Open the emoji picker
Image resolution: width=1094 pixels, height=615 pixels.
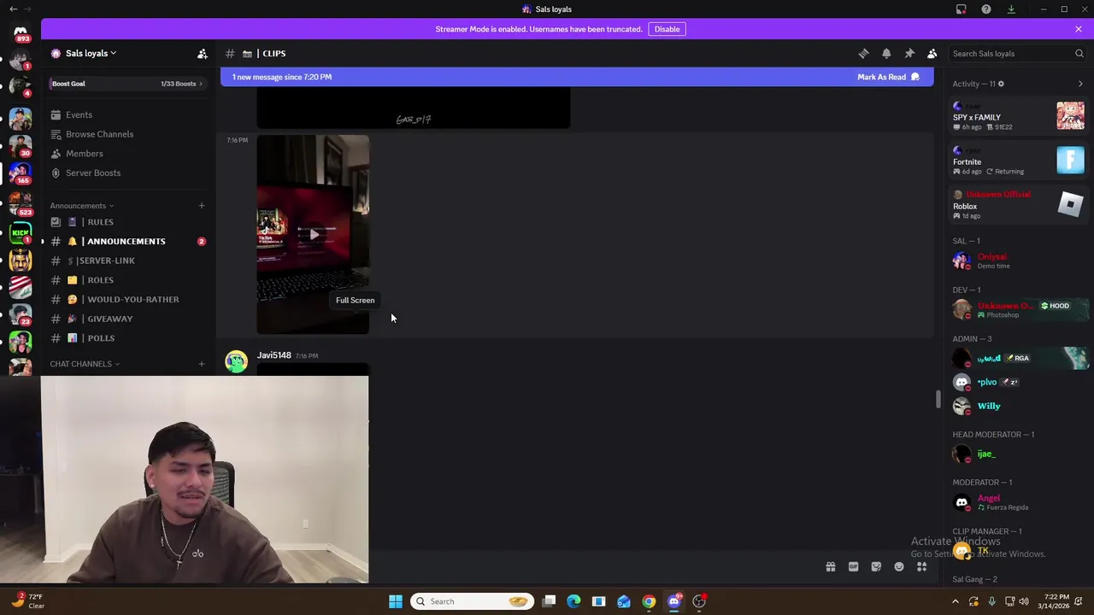[x=899, y=566]
